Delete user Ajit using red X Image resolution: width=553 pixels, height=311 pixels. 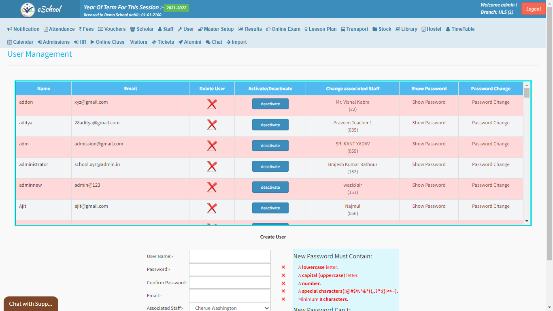point(212,208)
